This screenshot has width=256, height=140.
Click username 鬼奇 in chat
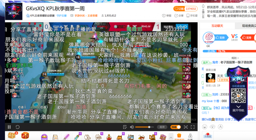pos(215,62)
